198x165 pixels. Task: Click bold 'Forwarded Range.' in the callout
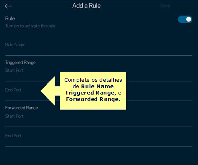(93, 99)
